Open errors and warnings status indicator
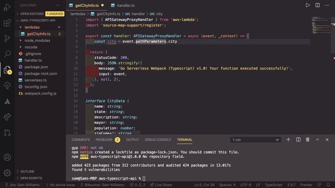The image size is (335, 188). tap(138, 185)
